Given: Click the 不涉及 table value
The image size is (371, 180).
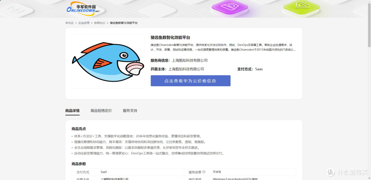Looking at the screenshot, I should [217, 172].
